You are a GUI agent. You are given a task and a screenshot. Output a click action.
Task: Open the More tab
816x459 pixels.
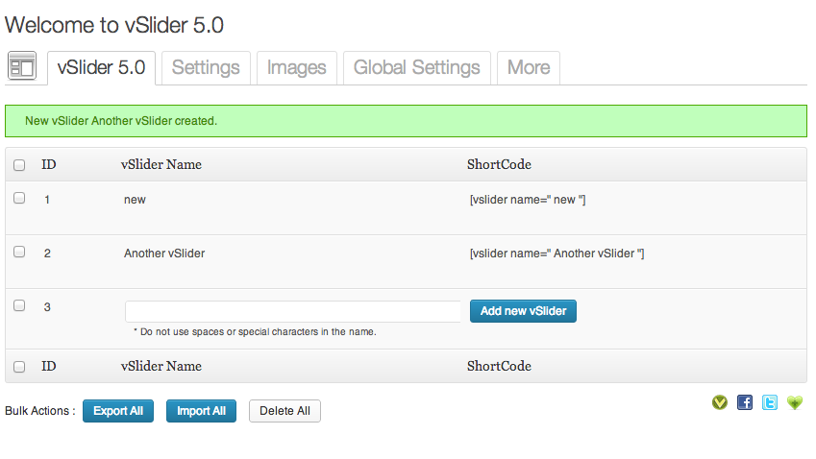[x=529, y=67]
